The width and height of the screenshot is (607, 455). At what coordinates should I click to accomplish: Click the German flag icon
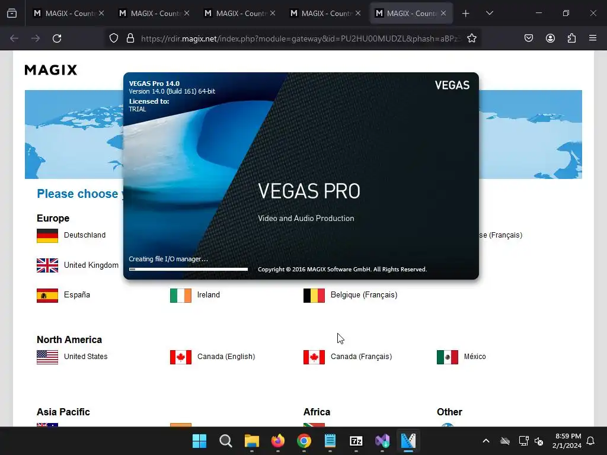(x=47, y=236)
